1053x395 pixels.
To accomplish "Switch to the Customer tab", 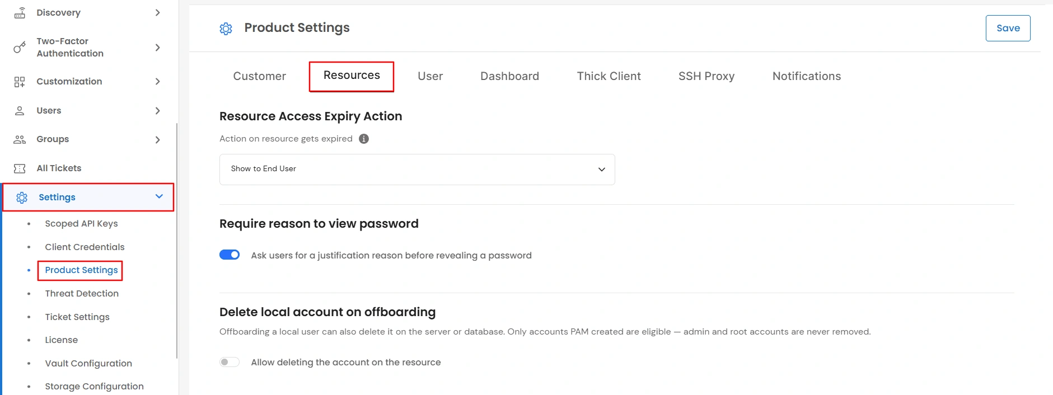I will pos(259,76).
